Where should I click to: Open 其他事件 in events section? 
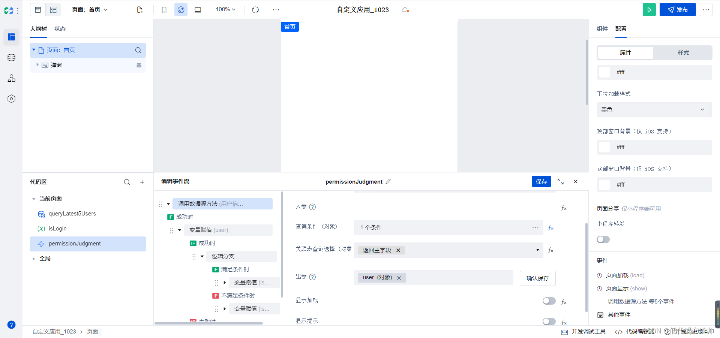point(614,315)
